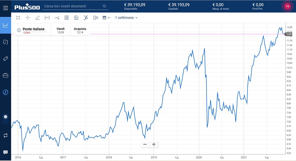Open the funds dollar sidebar tab
This screenshot has height=161, width=296.
tap(5, 92)
